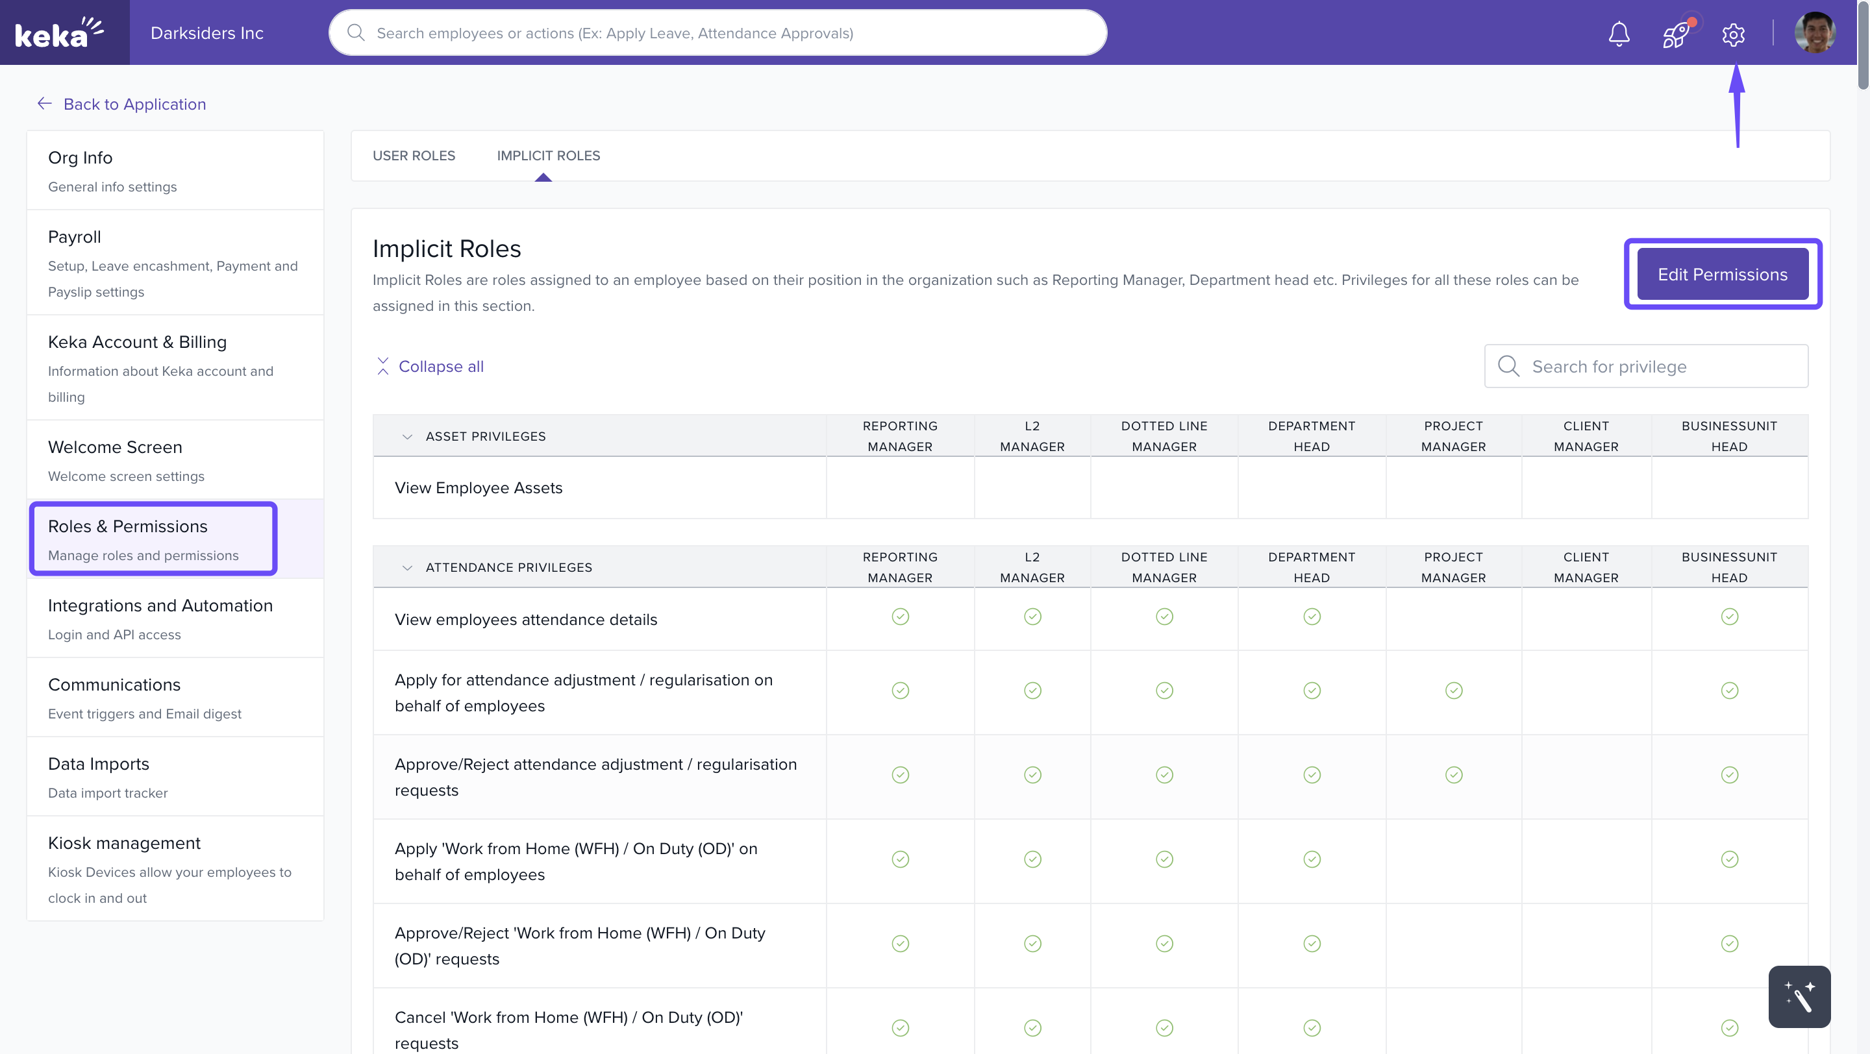This screenshot has width=1870, height=1054.
Task: Collapse the Asset Privileges section chevron
Action: point(407,436)
